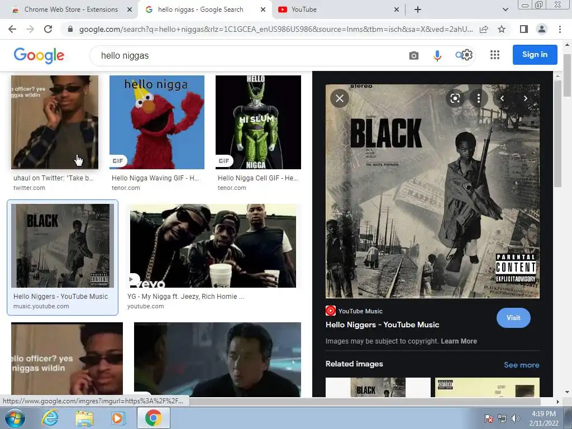Focus the Google search input field

click(x=252, y=55)
